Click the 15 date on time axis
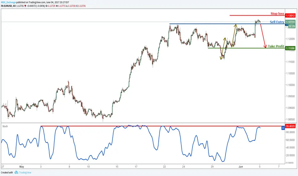Image resolution: width=298 pixels, height=176 pixels. click(117, 167)
